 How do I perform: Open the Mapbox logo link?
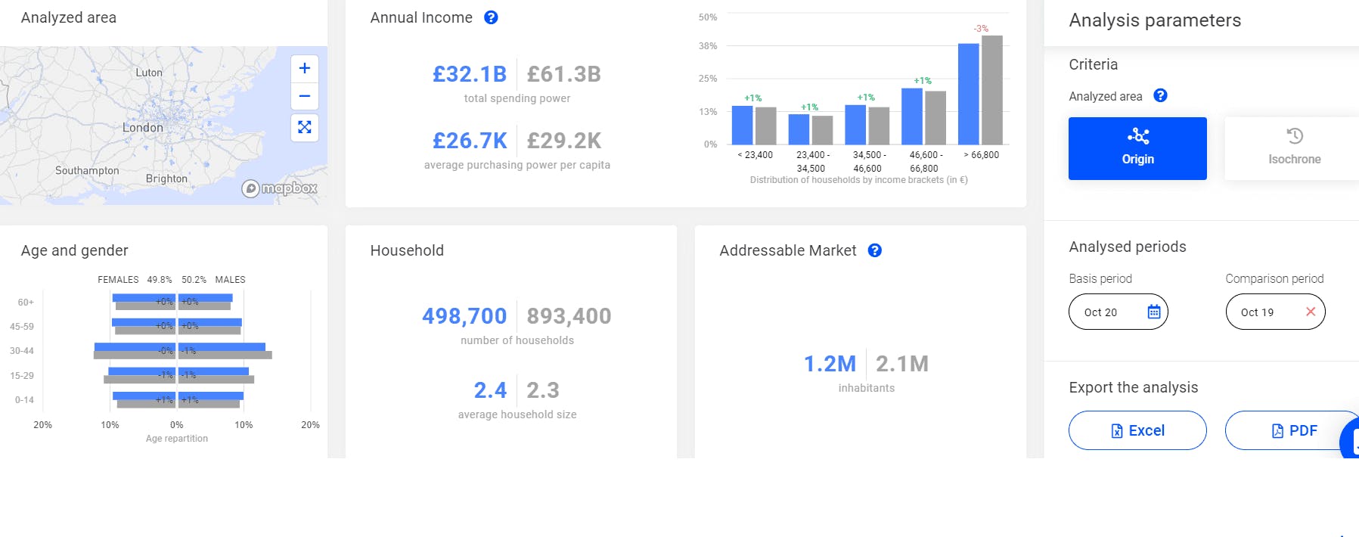(x=279, y=188)
